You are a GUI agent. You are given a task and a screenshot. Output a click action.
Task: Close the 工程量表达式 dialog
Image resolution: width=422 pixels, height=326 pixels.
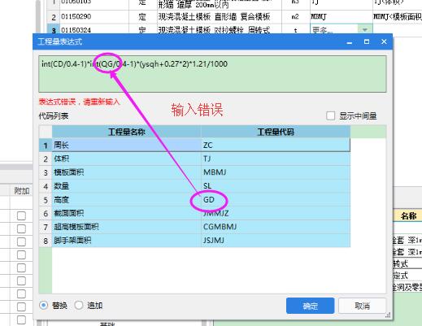(384, 41)
